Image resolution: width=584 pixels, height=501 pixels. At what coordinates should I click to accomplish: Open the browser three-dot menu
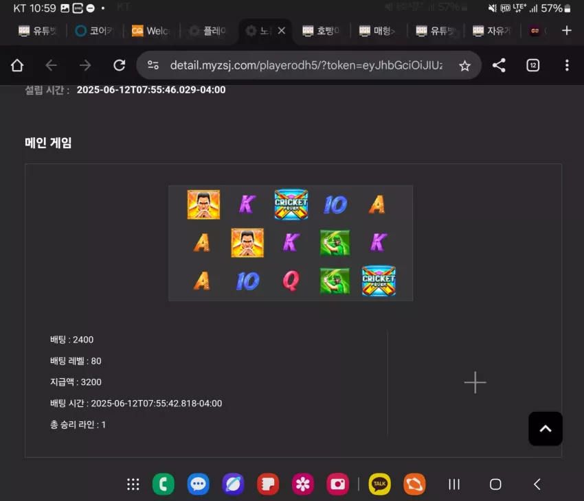pyautogui.click(x=567, y=65)
